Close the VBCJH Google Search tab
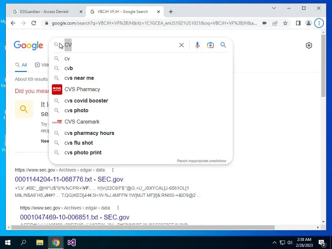 pyautogui.click(x=158, y=12)
